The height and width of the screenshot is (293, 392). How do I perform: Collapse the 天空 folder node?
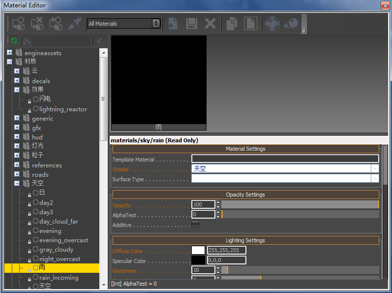coord(17,184)
